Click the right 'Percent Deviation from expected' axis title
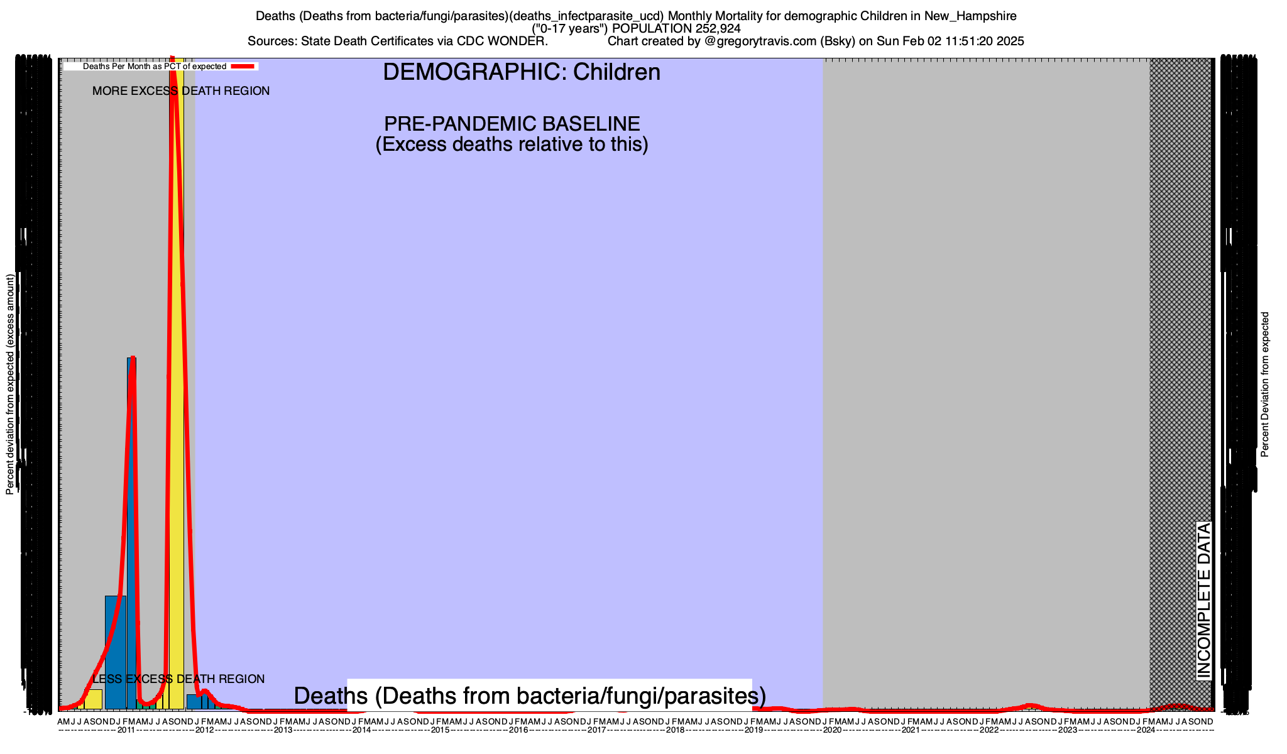1287x754 pixels. coord(1265,385)
